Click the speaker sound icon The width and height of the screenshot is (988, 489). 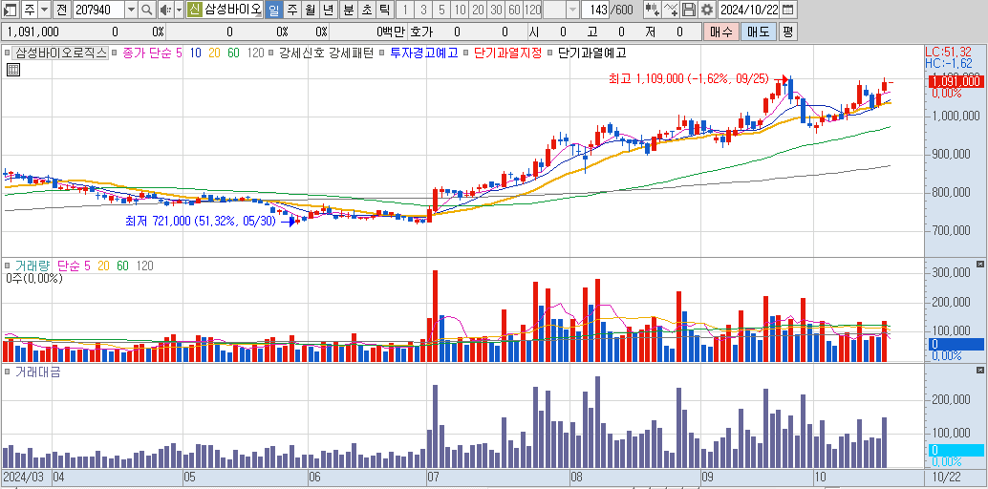click(164, 10)
